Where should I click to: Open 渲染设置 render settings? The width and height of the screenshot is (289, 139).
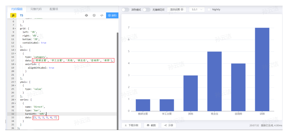click(177, 10)
